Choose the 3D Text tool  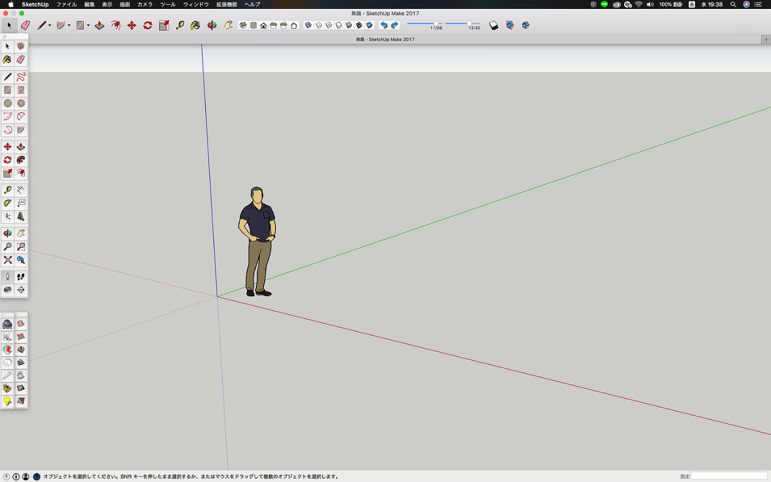click(21, 217)
